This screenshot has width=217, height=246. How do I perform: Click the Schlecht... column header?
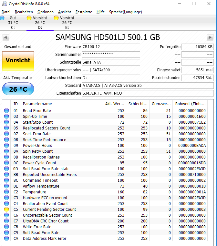[138, 104]
